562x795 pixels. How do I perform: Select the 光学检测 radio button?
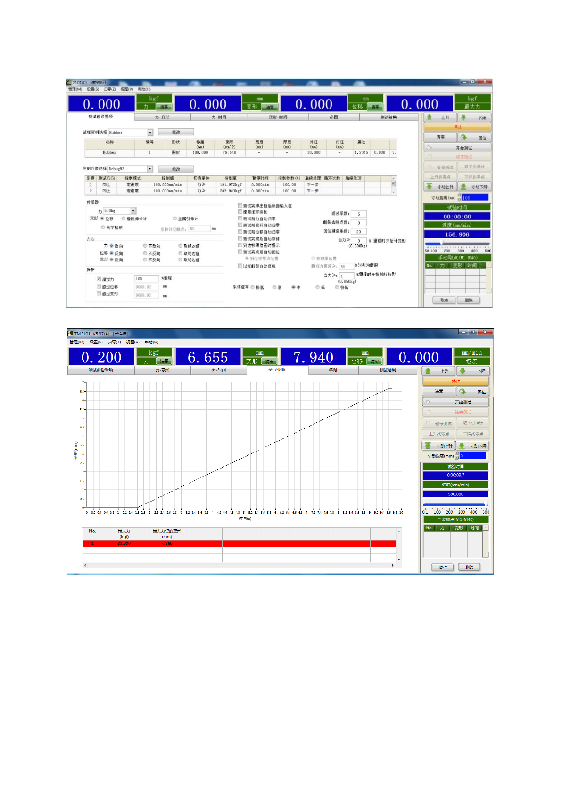pos(103,227)
